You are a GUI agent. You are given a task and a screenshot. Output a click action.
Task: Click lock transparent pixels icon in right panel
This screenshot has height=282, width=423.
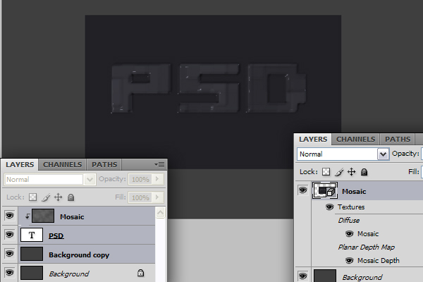(x=326, y=172)
